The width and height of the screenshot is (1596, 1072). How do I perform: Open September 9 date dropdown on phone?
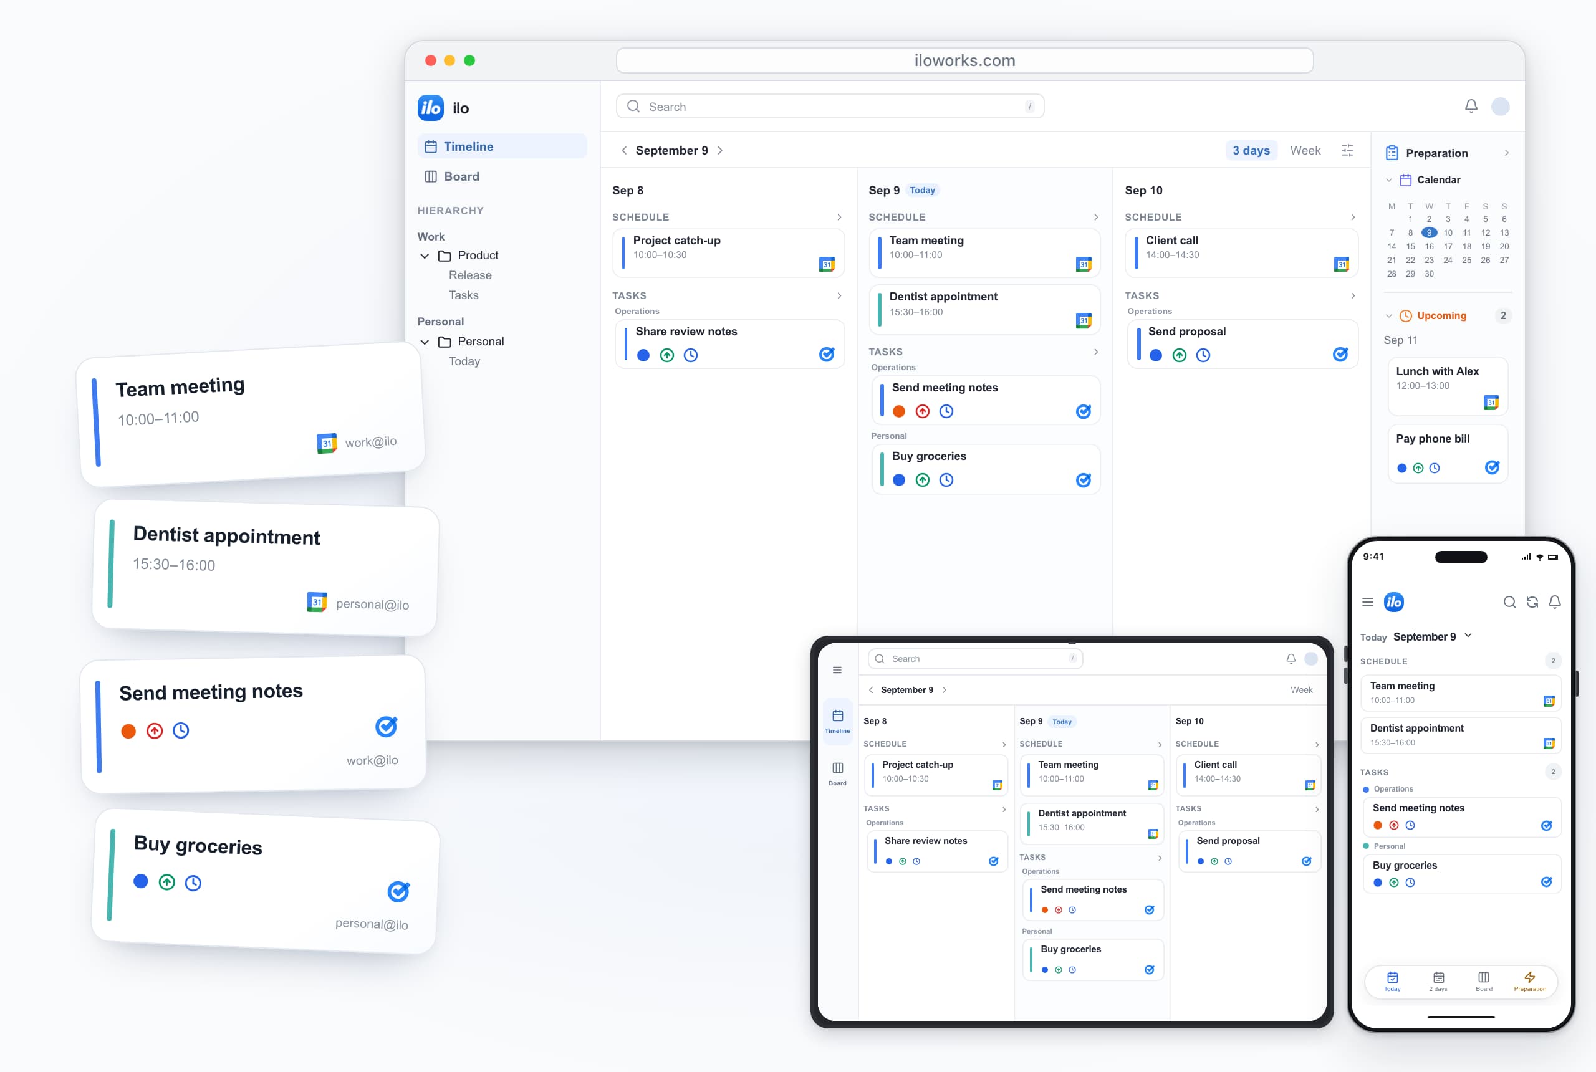coord(1468,636)
